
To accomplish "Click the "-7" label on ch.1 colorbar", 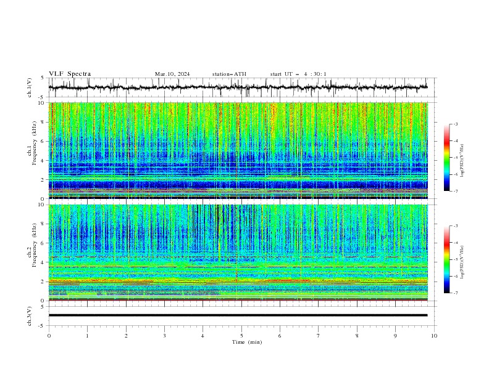I will pyautogui.click(x=455, y=191).
